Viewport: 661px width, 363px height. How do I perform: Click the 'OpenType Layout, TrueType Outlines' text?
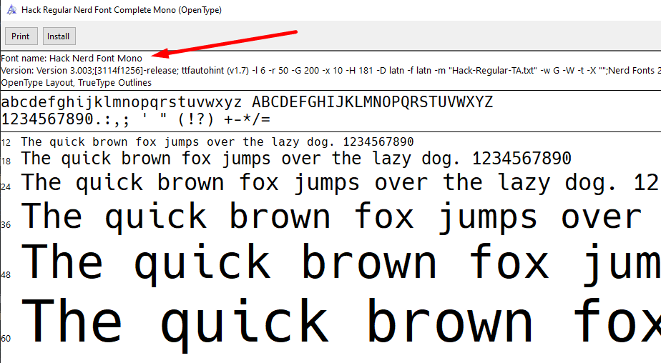(x=76, y=83)
